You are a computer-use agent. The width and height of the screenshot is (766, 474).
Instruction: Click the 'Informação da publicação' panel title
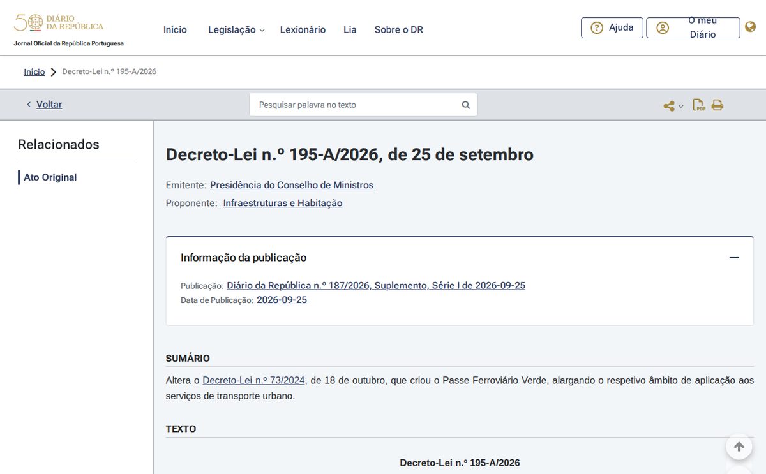click(244, 258)
